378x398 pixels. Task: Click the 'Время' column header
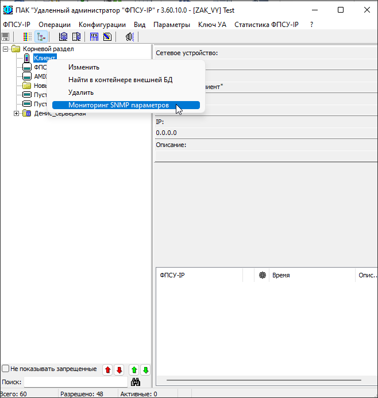(281, 275)
